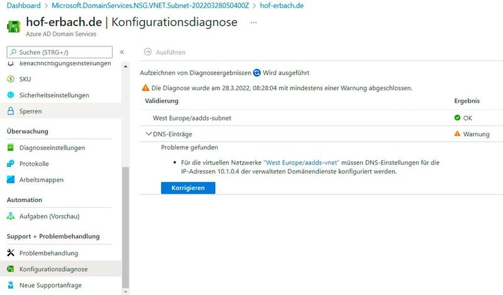This screenshot has height=295, width=503.
Task: Click the Ergebnis column header
Action: 467,101
